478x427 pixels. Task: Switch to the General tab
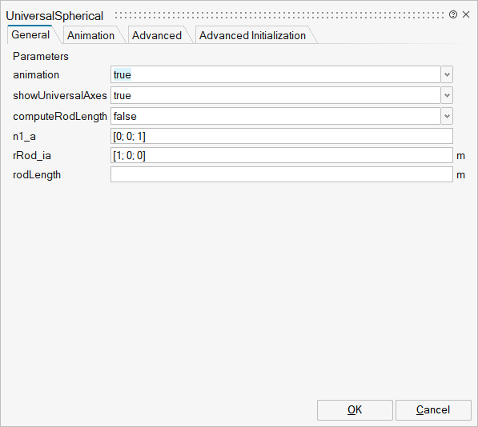coord(30,34)
